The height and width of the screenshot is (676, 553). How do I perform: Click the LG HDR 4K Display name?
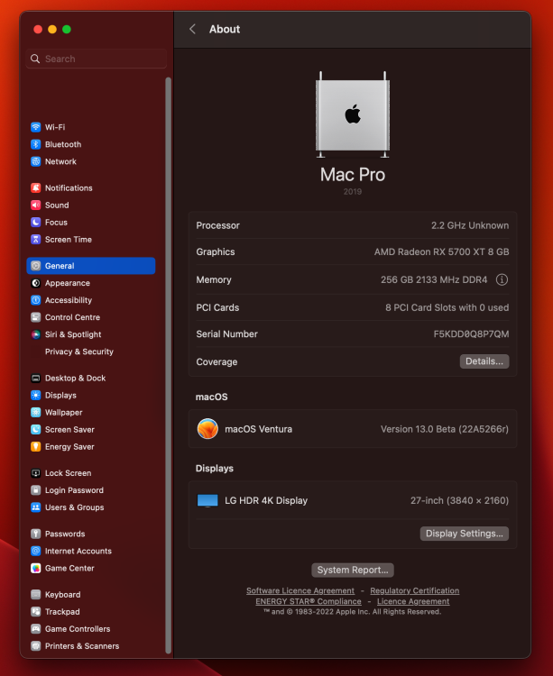point(266,500)
